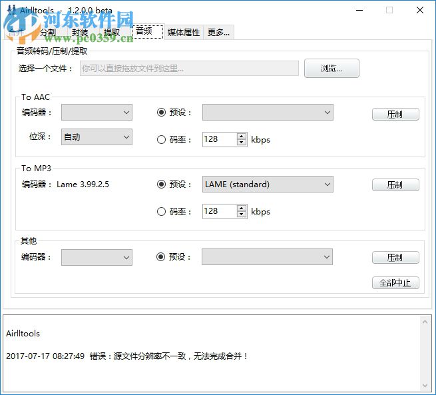This screenshot has height=395, width=436.
Task: Expand the 其他 编码器 dropdown
Action: (97, 257)
